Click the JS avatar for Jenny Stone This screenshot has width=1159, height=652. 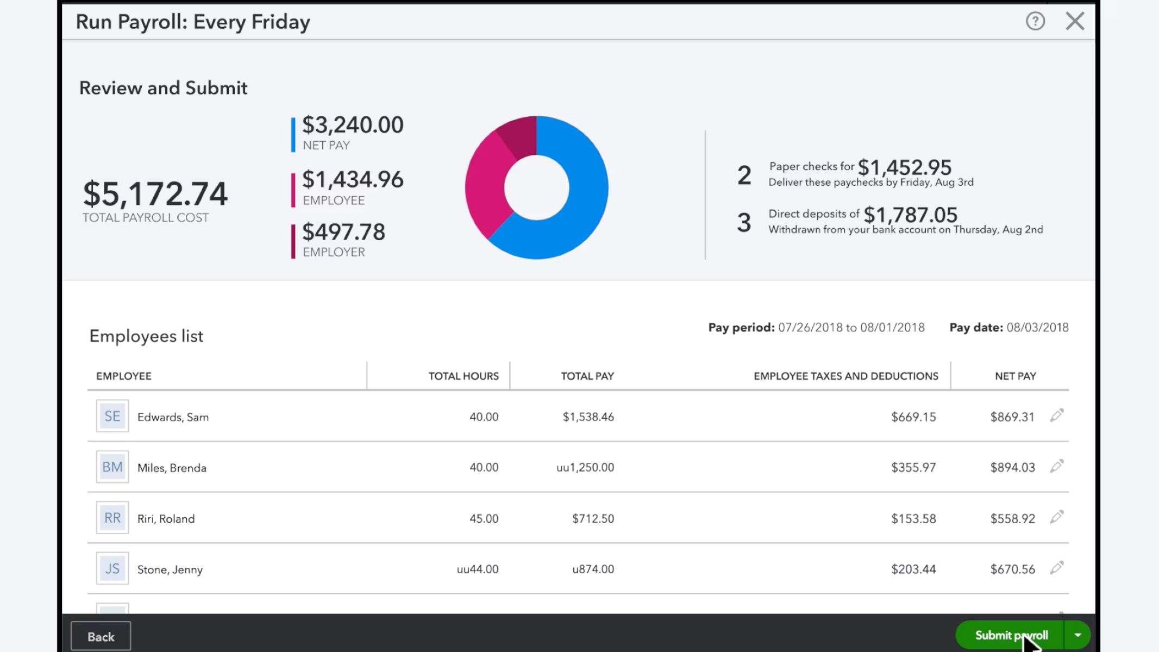click(x=112, y=568)
